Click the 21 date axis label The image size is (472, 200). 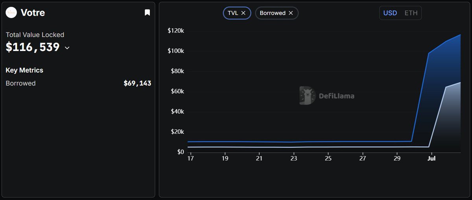click(259, 159)
